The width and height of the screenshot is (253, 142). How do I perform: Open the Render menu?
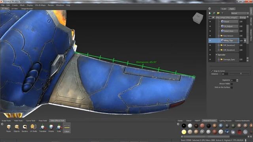point(51,5)
